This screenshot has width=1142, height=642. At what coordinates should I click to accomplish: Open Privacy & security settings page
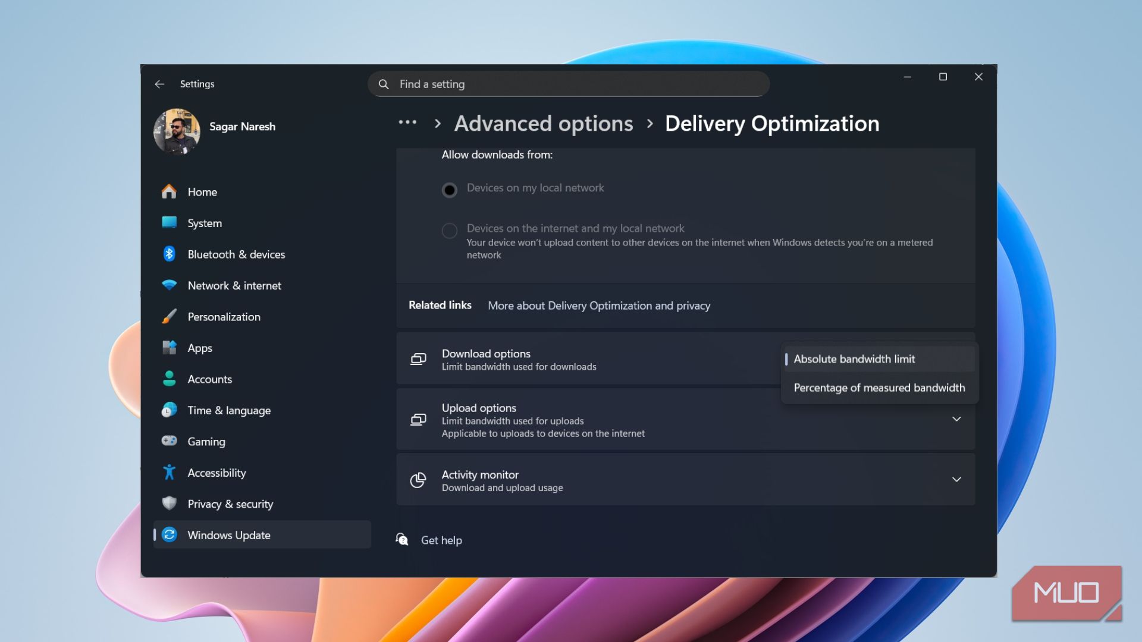pyautogui.click(x=262, y=503)
